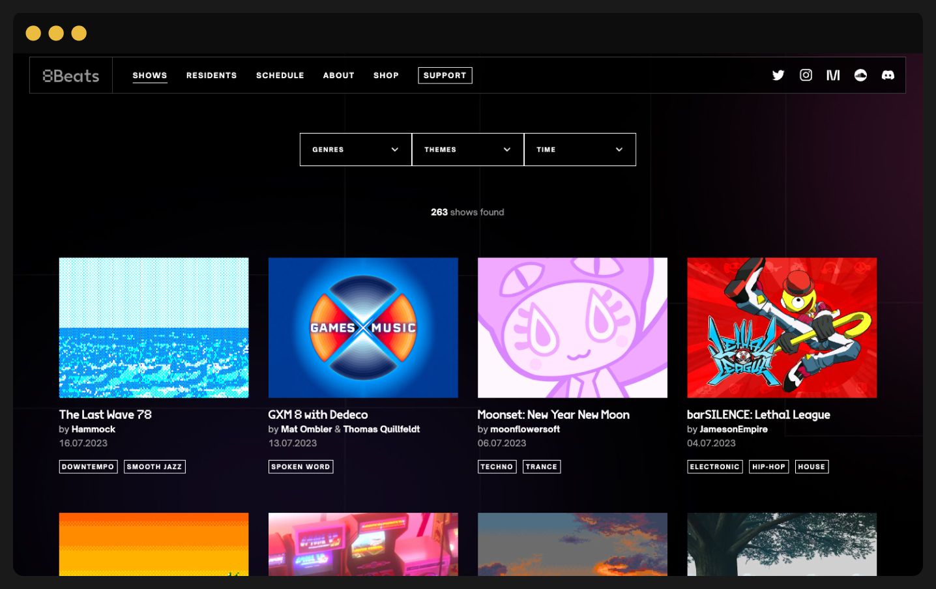Open the Residents nav item
The image size is (936, 589).
coord(212,76)
